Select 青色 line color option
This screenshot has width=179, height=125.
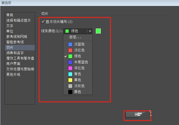pos(78,74)
